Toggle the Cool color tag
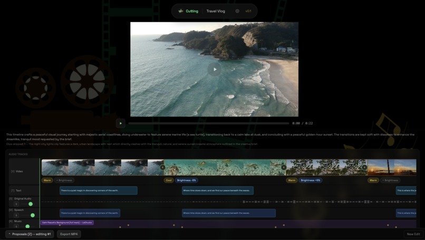Viewport: 425px width, 240px height. tap(169, 180)
